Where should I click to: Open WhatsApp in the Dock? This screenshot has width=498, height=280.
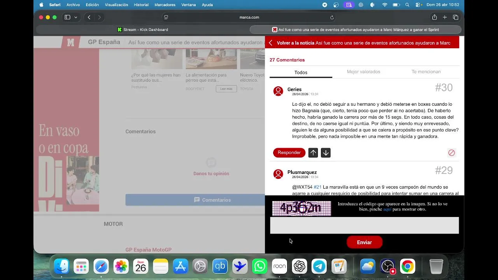pos(260,266)
